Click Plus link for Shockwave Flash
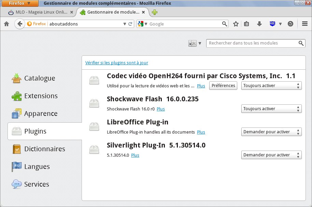This screenshot has height=207, width=312. coord(161,109)
